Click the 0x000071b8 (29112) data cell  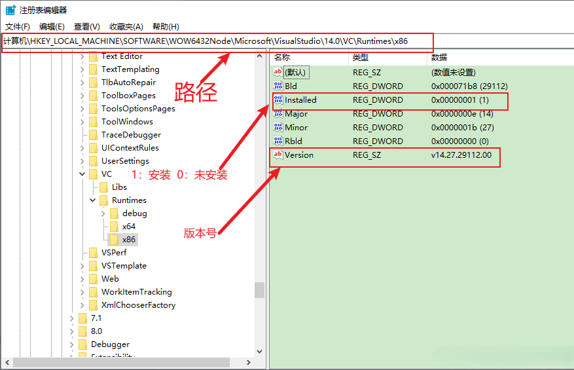click(469, 86)
